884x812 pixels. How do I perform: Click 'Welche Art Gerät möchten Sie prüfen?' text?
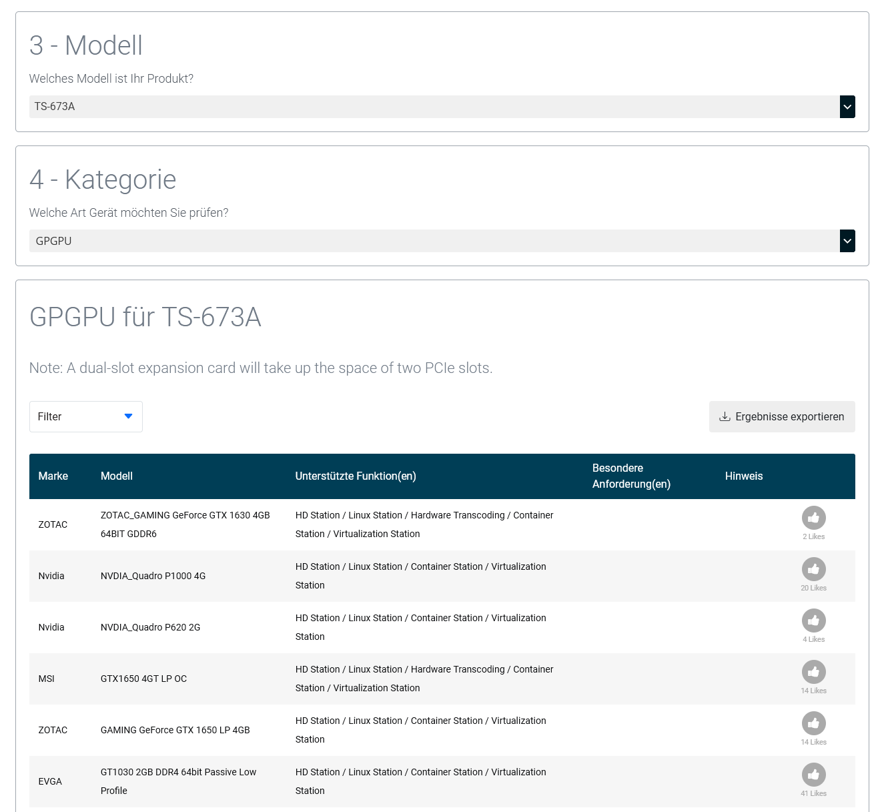(129, 213)
